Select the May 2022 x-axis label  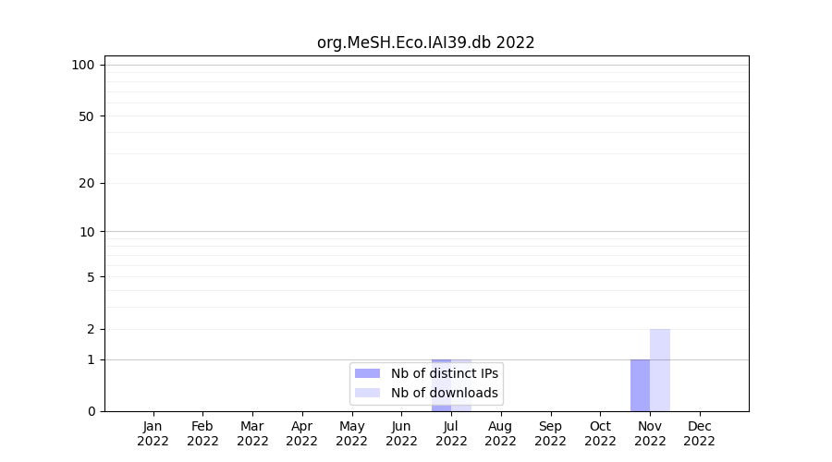pyautogui.click(x=351, y=433)
